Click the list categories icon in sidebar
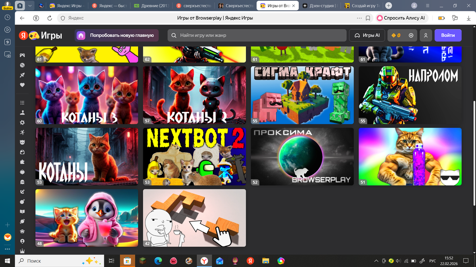 pyautogui.click(x=22, y=102)
